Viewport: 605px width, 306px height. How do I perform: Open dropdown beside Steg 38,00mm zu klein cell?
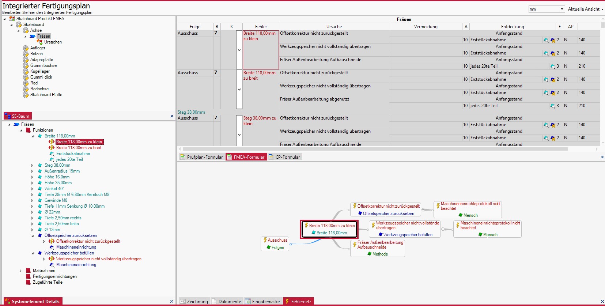pyautogui.click(x=239, y=135)
